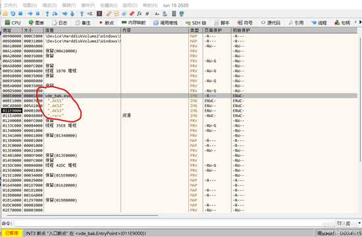
Task: Switch to the 符号 tab
Action: tap(246, 22)
